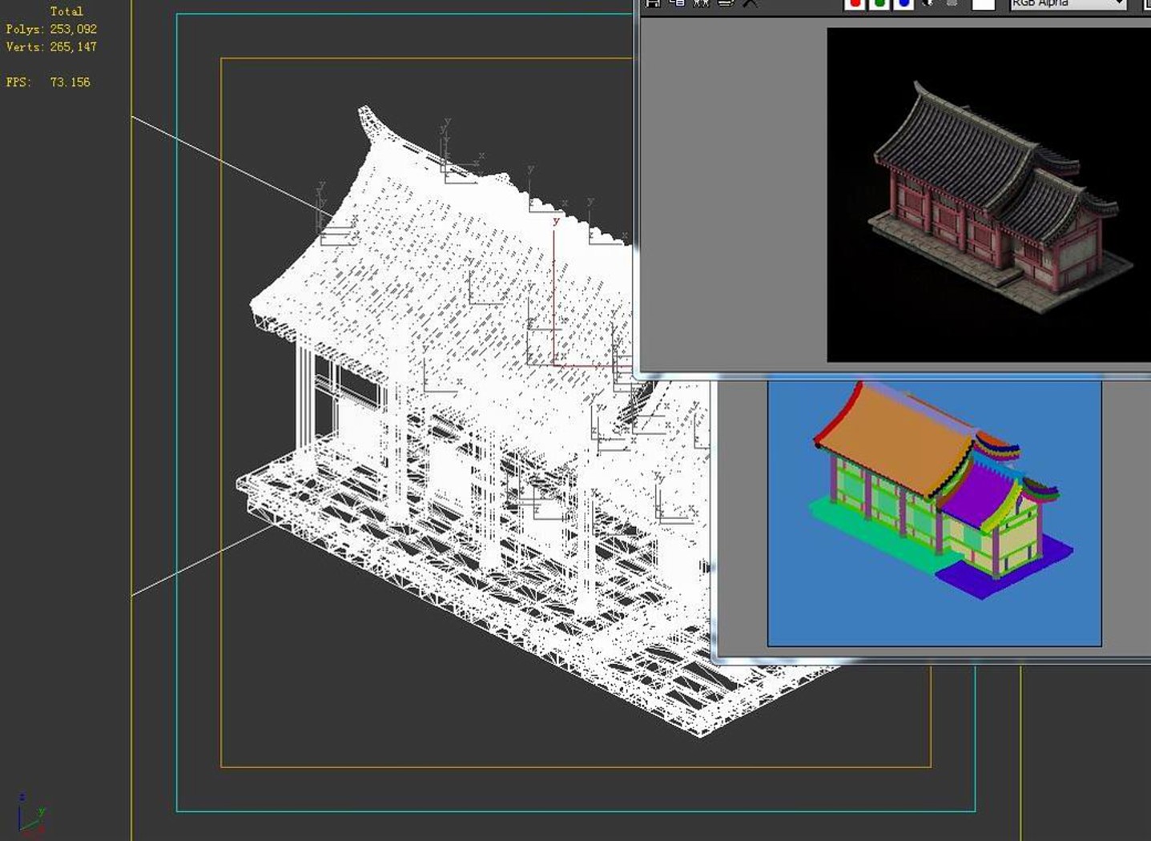Open the RGB Alpha channel dropdown
Screen dimensions: 1151x841
coord(1068,4)
